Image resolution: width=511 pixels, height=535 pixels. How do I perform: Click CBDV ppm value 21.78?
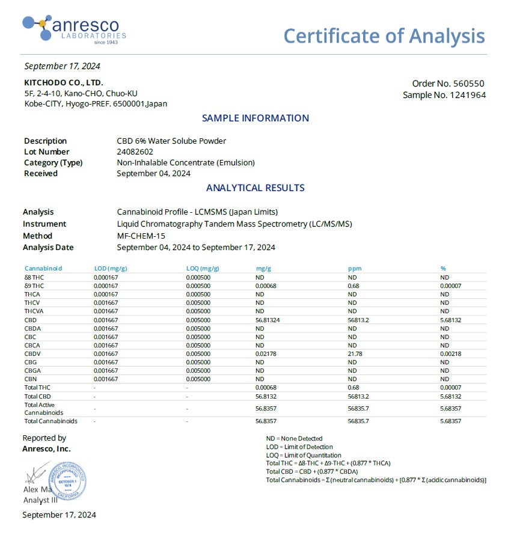355,354
